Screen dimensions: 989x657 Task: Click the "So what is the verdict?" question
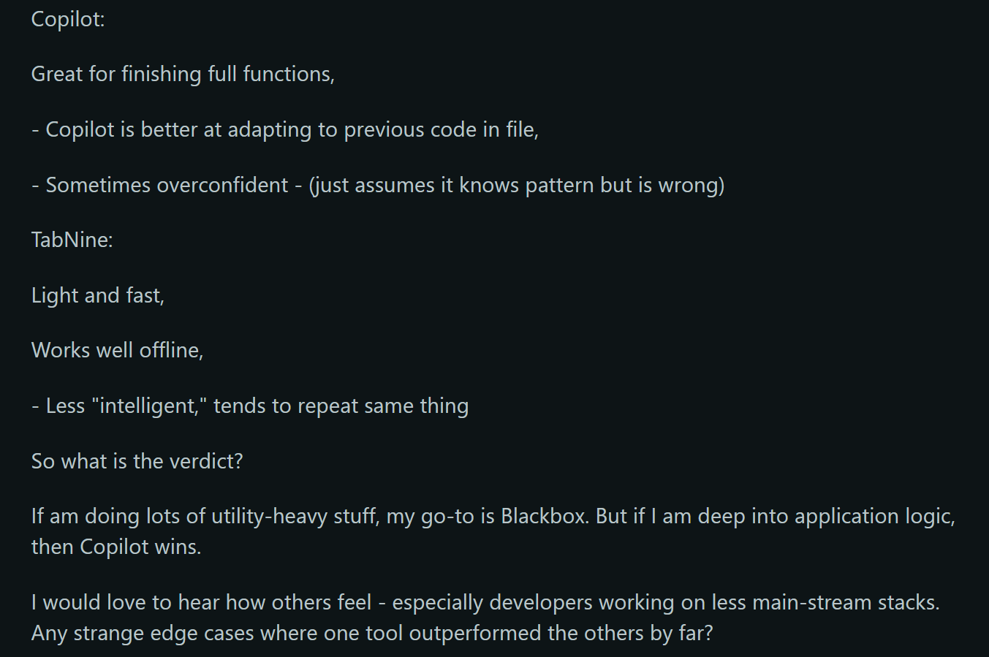pos(137,462)
